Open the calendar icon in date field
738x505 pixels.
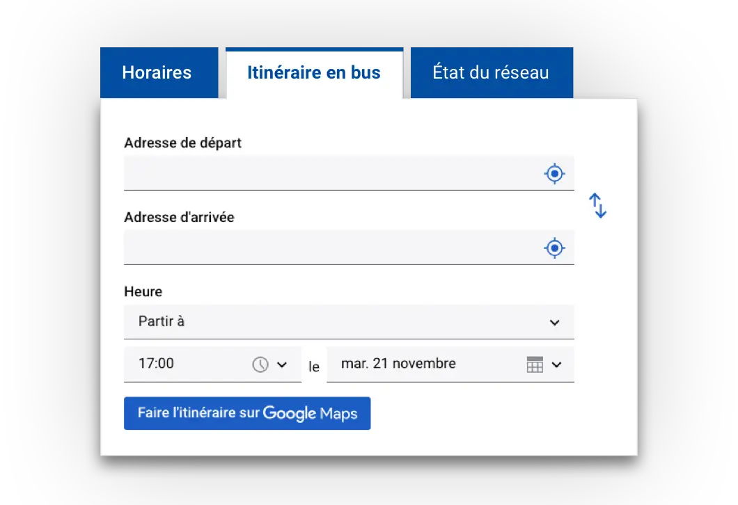tap(535, 364)
